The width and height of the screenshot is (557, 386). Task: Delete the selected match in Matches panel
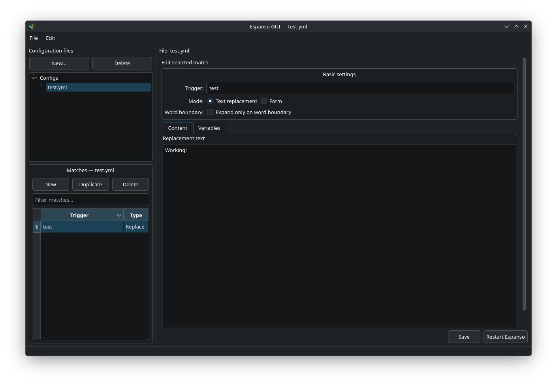130,184
